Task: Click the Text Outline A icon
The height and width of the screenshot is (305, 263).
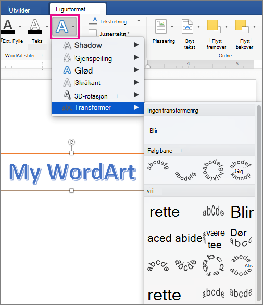Action: 35,25
